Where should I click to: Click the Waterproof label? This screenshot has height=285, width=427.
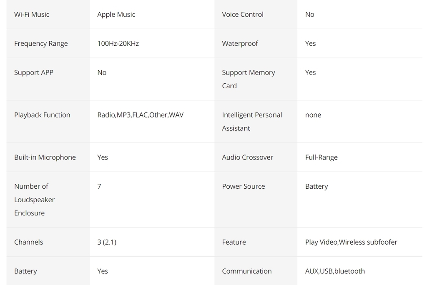(240, 44)
